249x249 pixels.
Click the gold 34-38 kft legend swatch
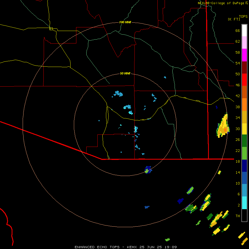[244, 117]
